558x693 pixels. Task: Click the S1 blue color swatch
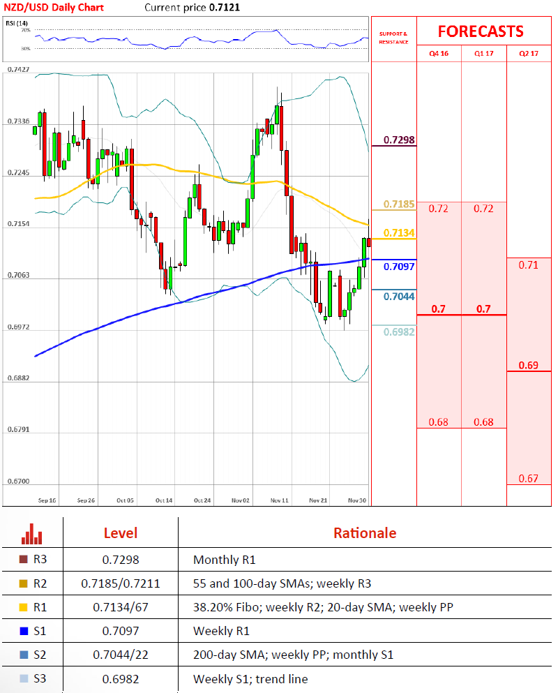click(x=24, y=631)
